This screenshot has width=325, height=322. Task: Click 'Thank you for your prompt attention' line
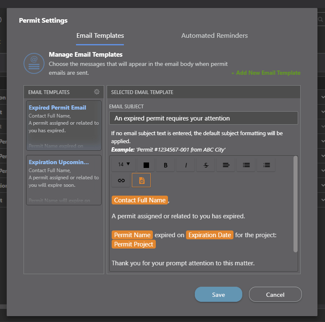(183, 263)
